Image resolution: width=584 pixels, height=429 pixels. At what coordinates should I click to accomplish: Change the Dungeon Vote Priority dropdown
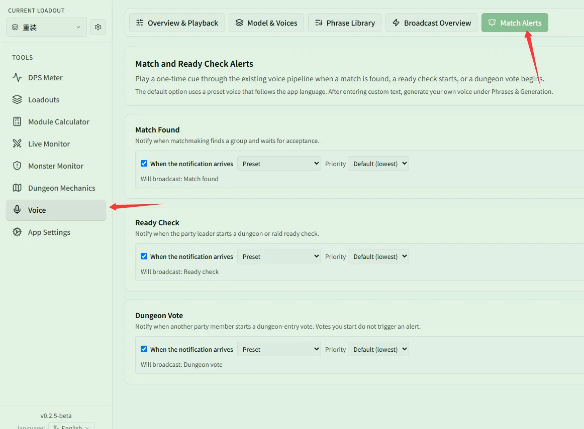378,349
